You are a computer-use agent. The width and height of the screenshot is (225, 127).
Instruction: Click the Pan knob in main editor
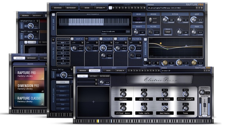coord(194,32)
